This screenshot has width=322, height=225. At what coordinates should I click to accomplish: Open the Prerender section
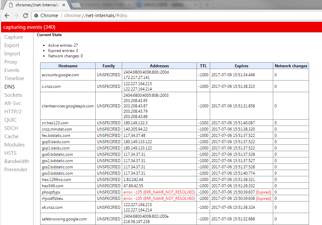16,170
